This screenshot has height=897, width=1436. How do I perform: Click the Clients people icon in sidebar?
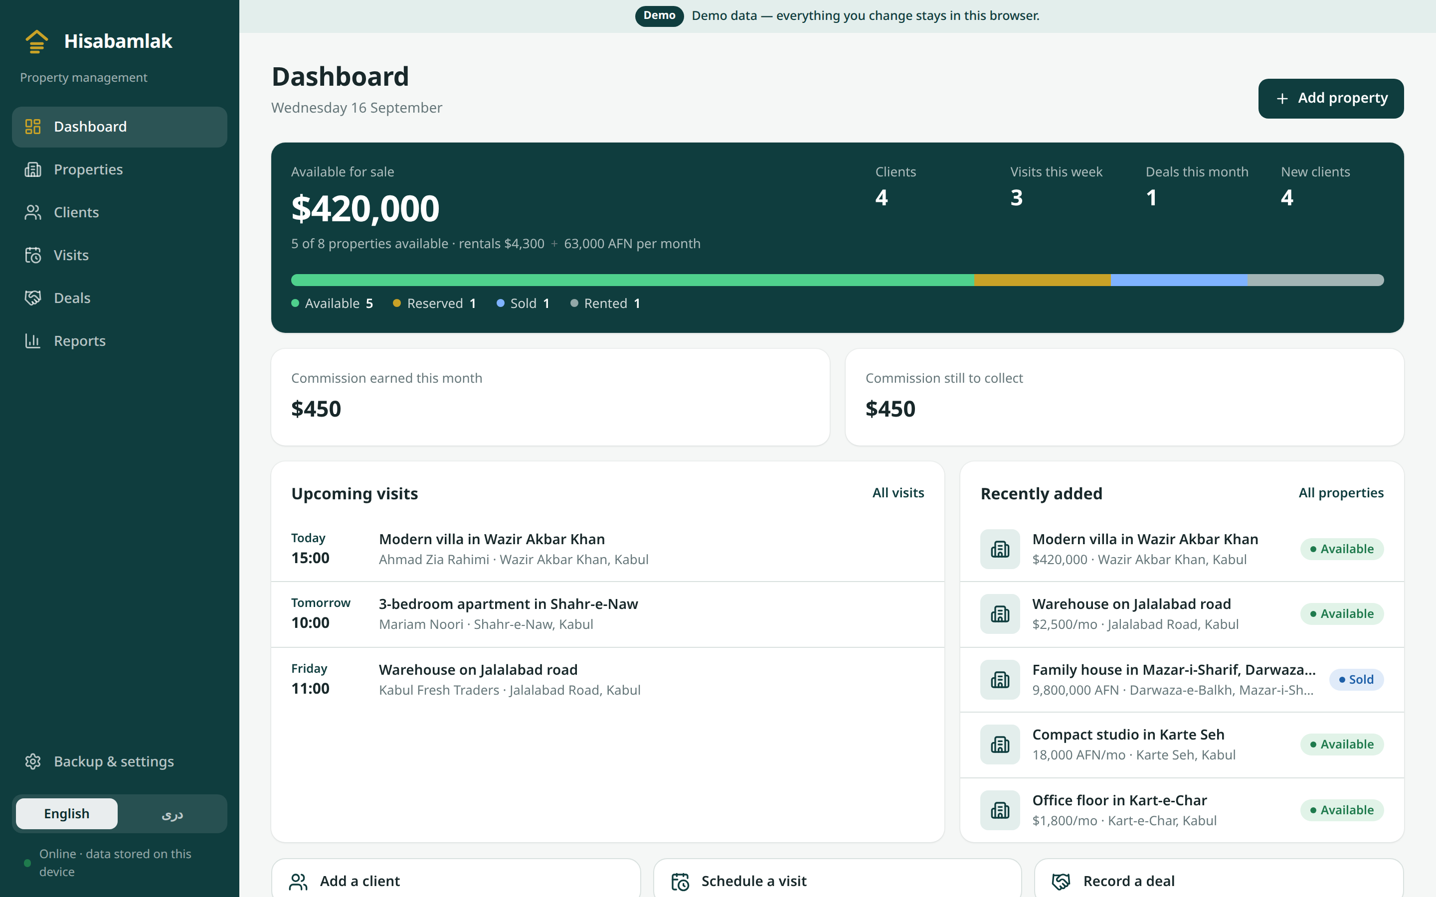point(32,212)
